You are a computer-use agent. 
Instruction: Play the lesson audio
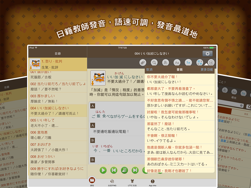point(103,170)
